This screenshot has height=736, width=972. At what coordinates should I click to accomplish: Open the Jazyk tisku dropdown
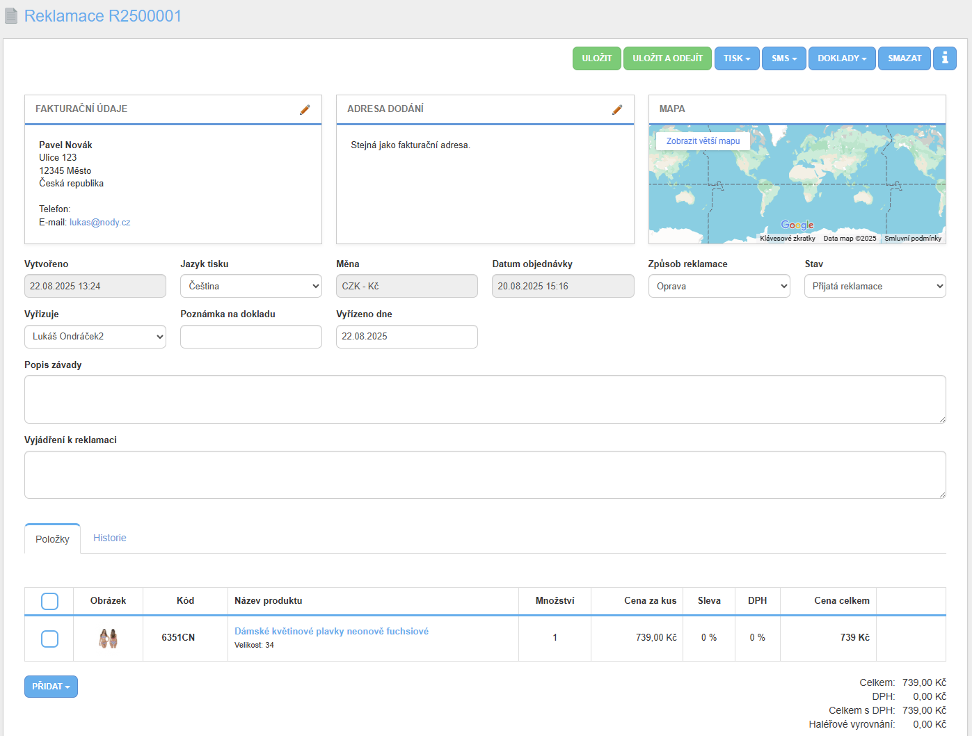click(x=250, y=286)
